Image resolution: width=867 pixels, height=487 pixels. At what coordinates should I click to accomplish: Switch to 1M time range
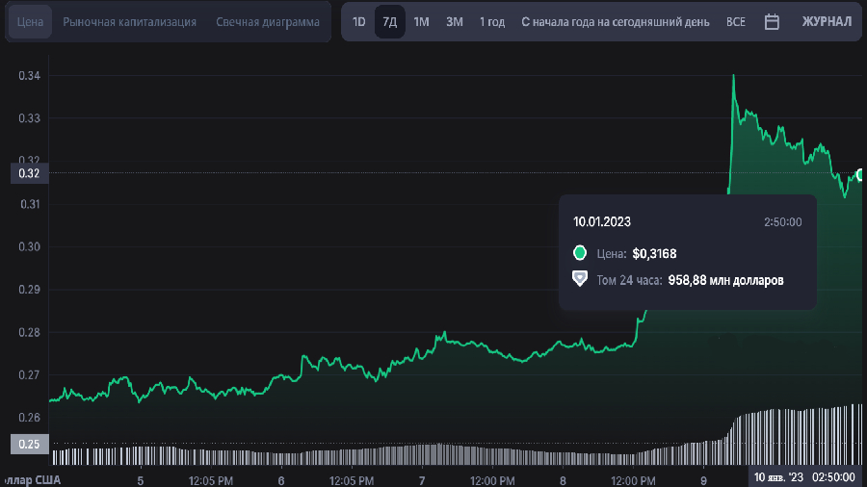click(x=421, y=22)
